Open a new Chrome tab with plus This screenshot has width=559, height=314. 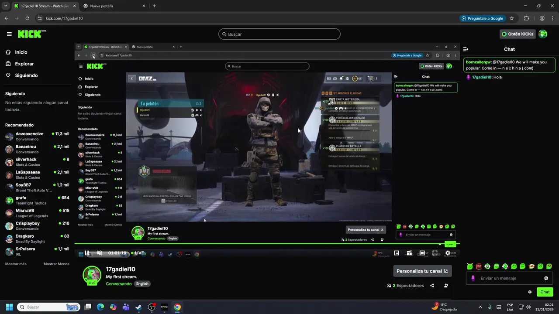[x=154, y=6]
